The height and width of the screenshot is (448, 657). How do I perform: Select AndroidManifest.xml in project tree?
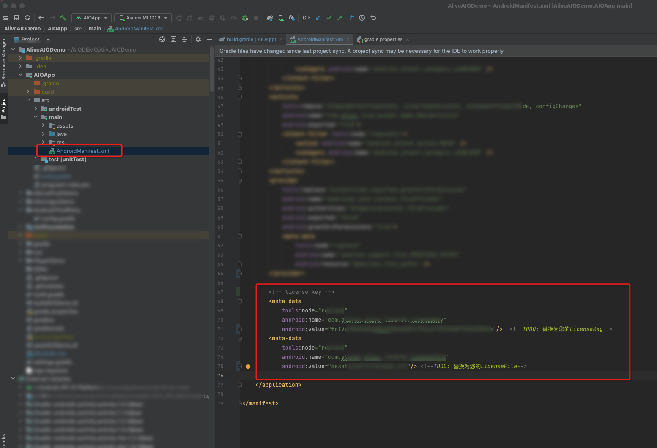pyautogui.click(x=82, y=151)
